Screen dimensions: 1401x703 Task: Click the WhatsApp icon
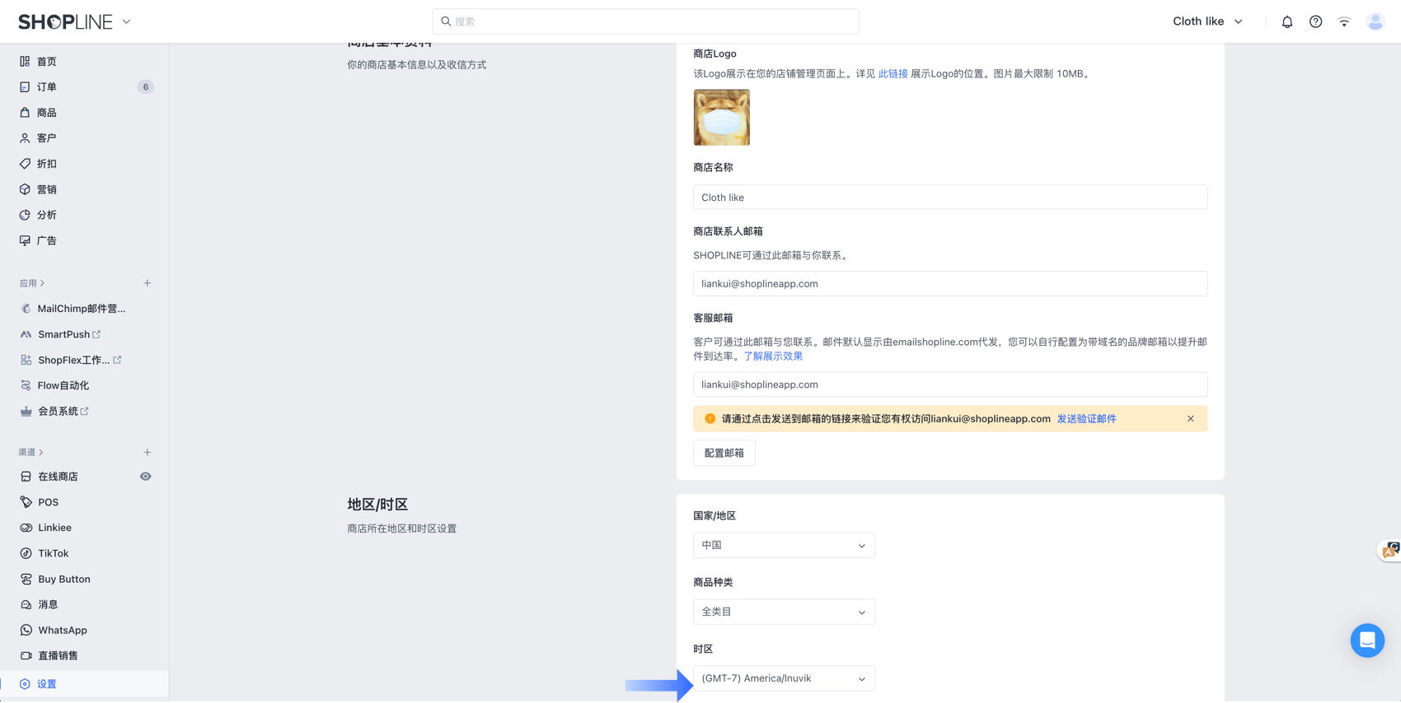click(26, 630)
